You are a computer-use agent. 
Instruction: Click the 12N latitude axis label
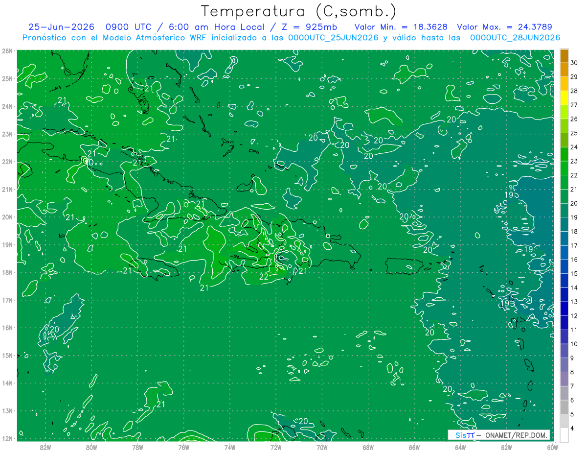(x=7, y=438)
